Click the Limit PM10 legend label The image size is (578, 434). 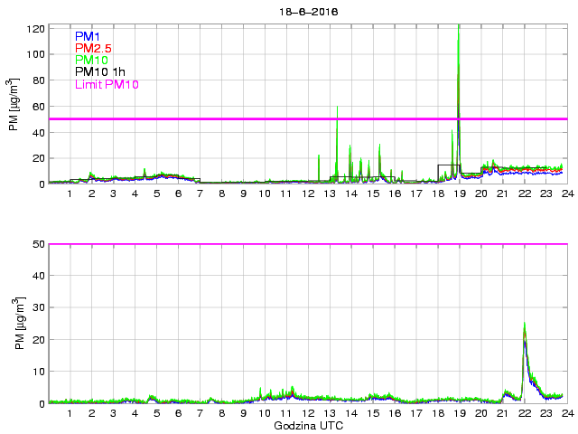coord(107,84)
